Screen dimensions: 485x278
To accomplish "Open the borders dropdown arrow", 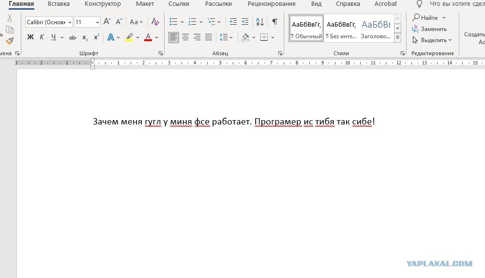I will pos(273,37).
